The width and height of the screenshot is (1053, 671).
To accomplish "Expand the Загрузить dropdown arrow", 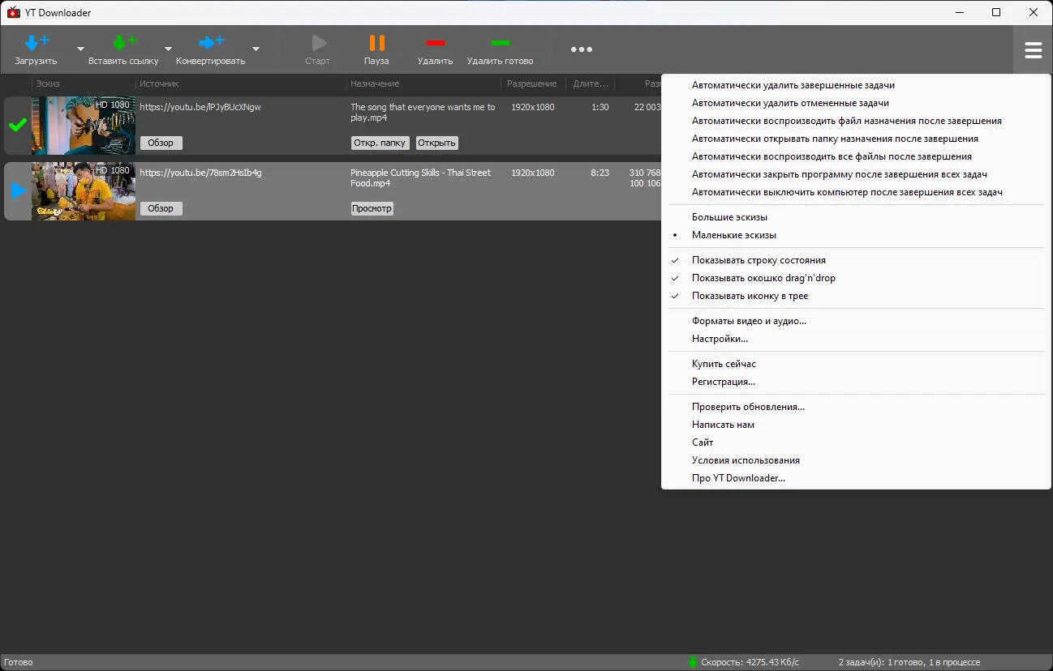I will [x=80, y=49].
